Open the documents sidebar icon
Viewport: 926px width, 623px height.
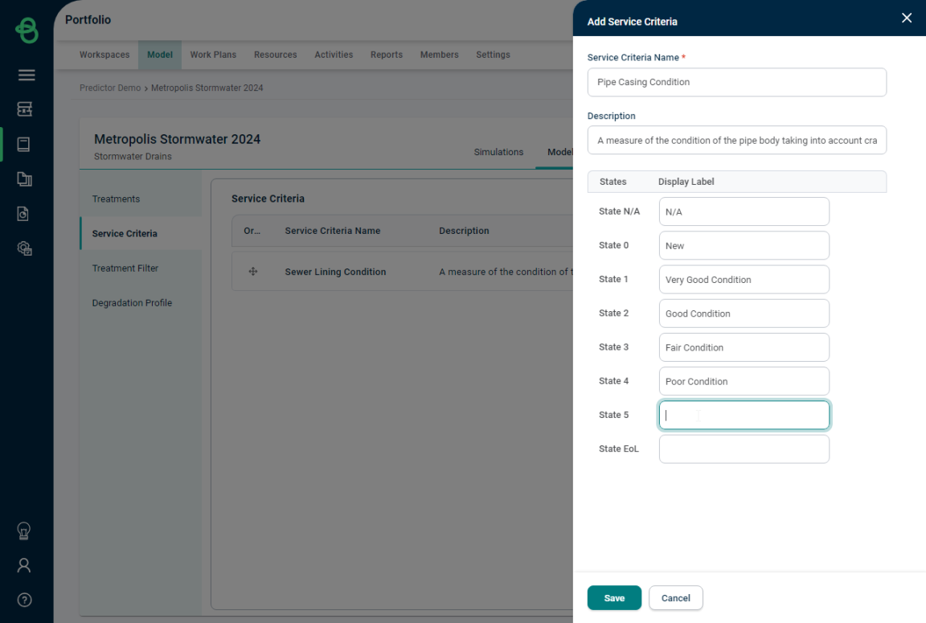[x=24, y=179]
